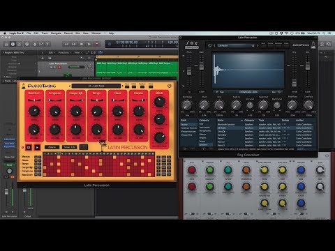This screenshot has height=251, width=335.
Task: Select next preset arrow in Fog Convolver
Action: coord(258,46)
